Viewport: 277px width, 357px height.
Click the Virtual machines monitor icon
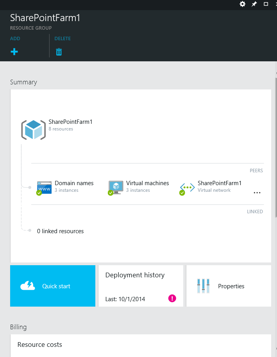click(x=116, y=187)
